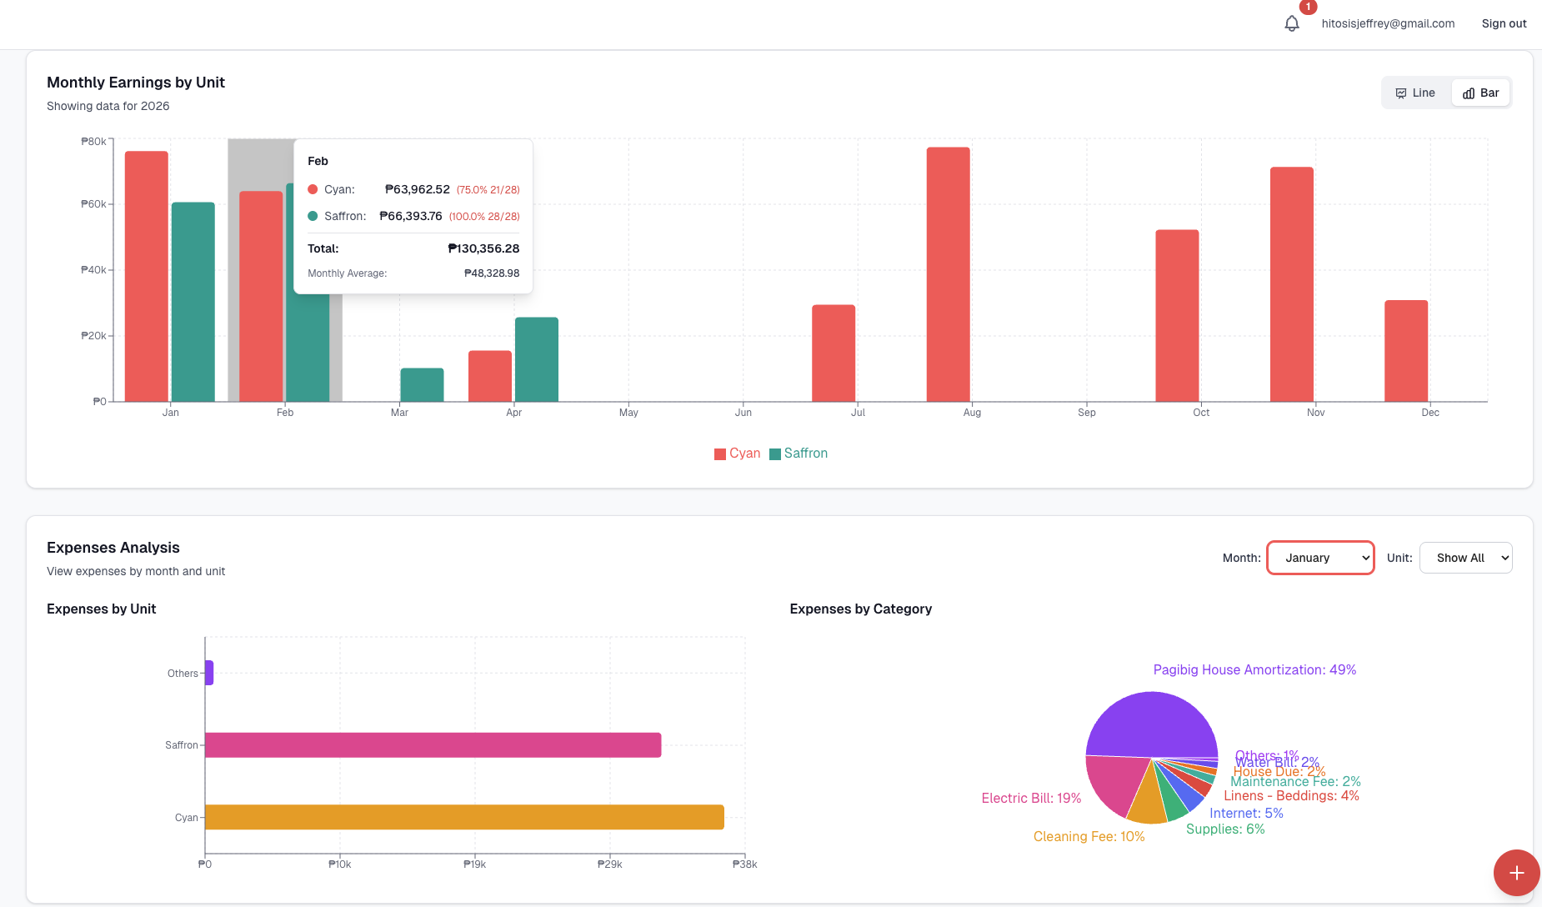Click the pink Saffron expenses bar
1542x907 pixels.
[433, 745]
